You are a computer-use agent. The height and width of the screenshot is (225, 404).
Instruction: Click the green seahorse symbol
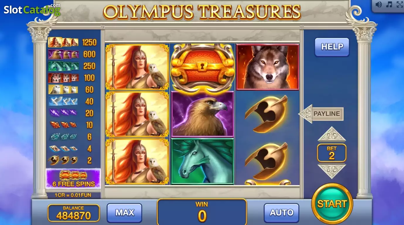point(202,162)
